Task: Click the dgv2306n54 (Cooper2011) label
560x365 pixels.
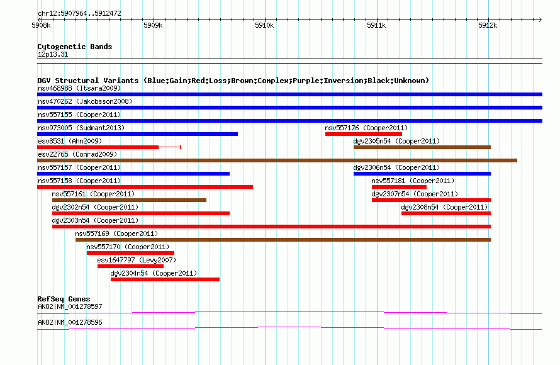Action: tap(396, 167)
